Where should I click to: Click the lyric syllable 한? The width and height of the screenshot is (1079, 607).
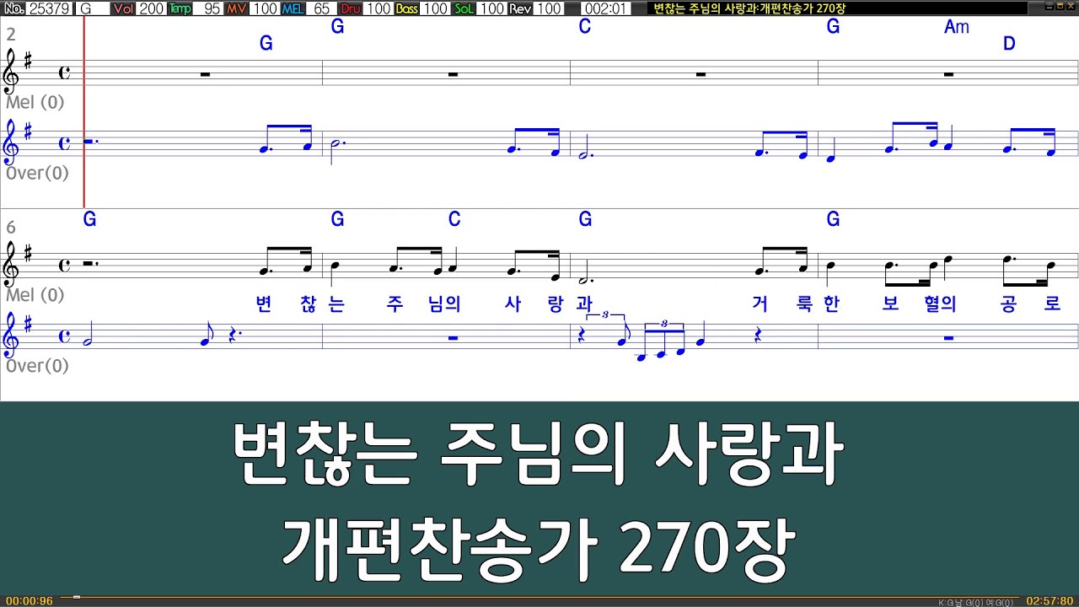click(832, 304)
